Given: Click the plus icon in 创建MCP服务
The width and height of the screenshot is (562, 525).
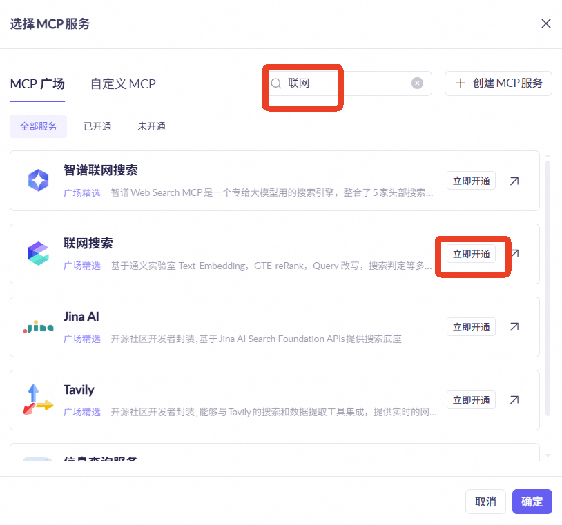Looking at the screenshot, I should (x=461, y=83).
